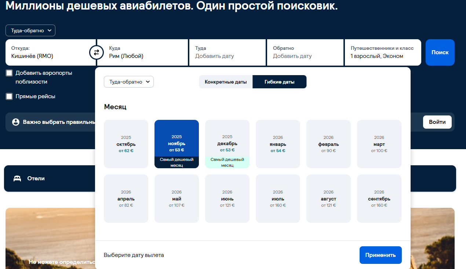Viewport: 466px width, 269px height.
Task: Toggle the direct flights checkbox
Action: coord(9,96)
